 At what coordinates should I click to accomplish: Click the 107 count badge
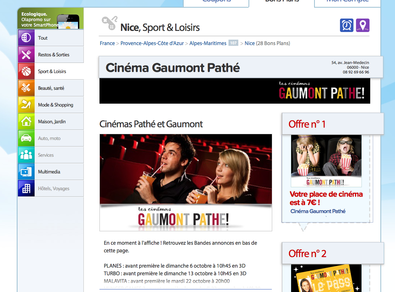point(233,43)
